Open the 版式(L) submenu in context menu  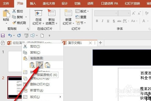pyautogui.click(x=43, y=97)
